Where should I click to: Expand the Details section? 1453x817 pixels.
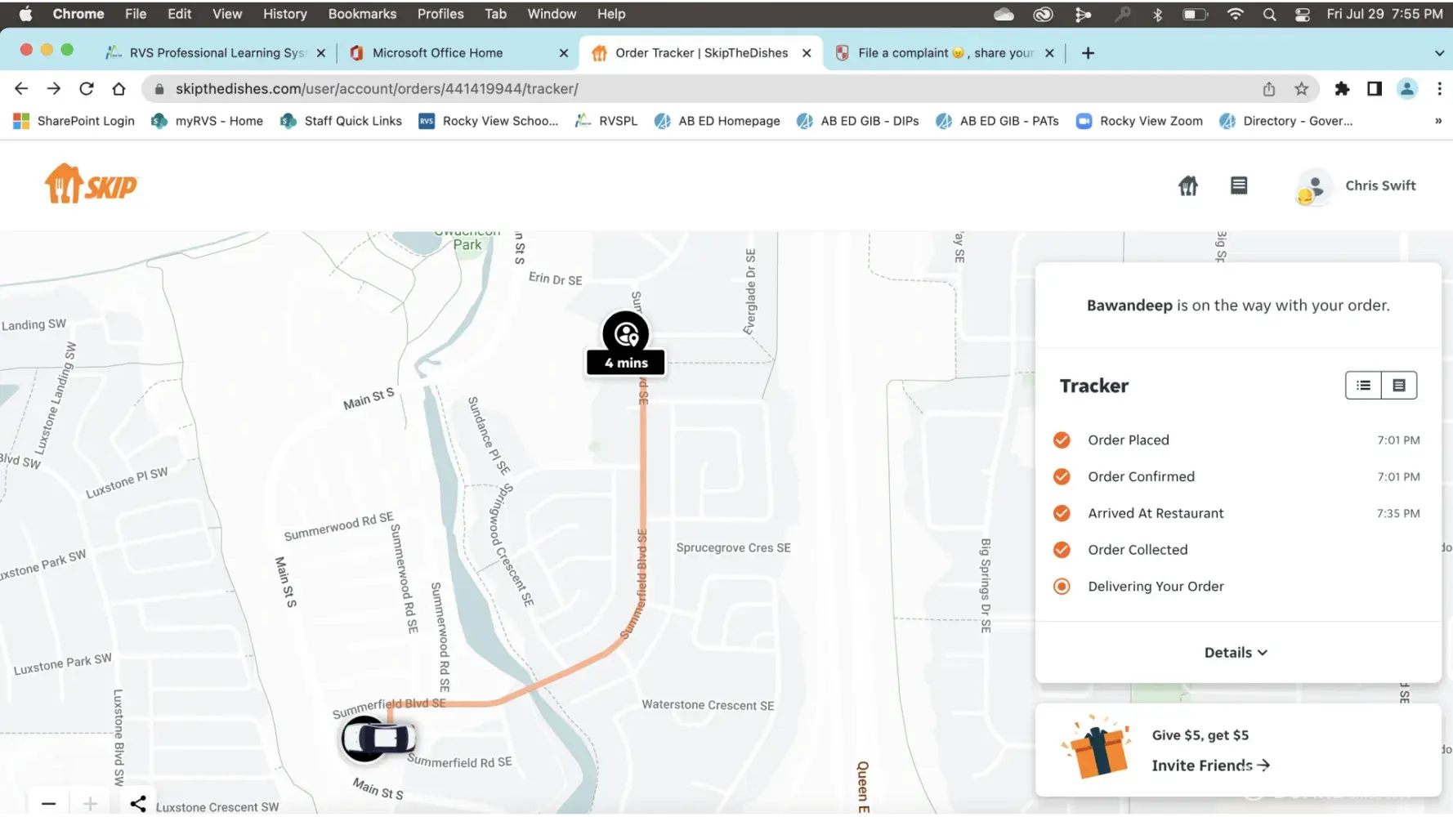pos(1236,652)
